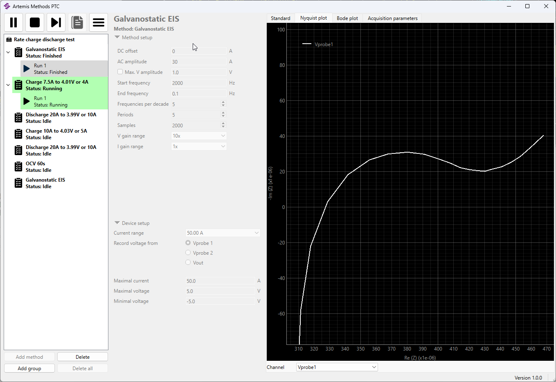Click the AC amplitude input field

[198, 62]
